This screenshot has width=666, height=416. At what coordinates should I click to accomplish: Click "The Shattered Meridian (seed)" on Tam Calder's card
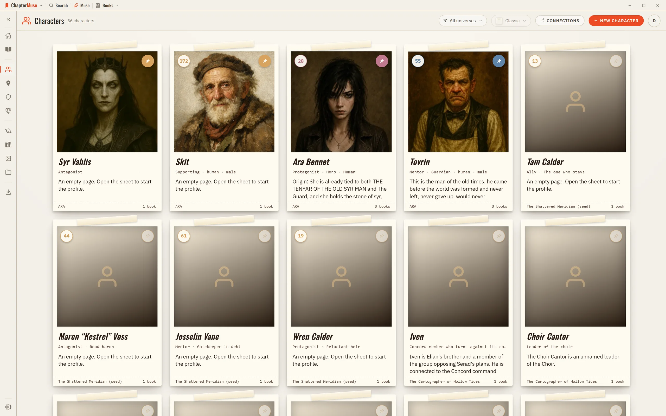pyautogui.click(x=558, y=206)
